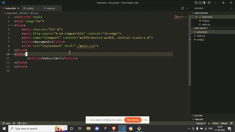
Task: Open the notification center icon
Action: (x=229, y=129)
